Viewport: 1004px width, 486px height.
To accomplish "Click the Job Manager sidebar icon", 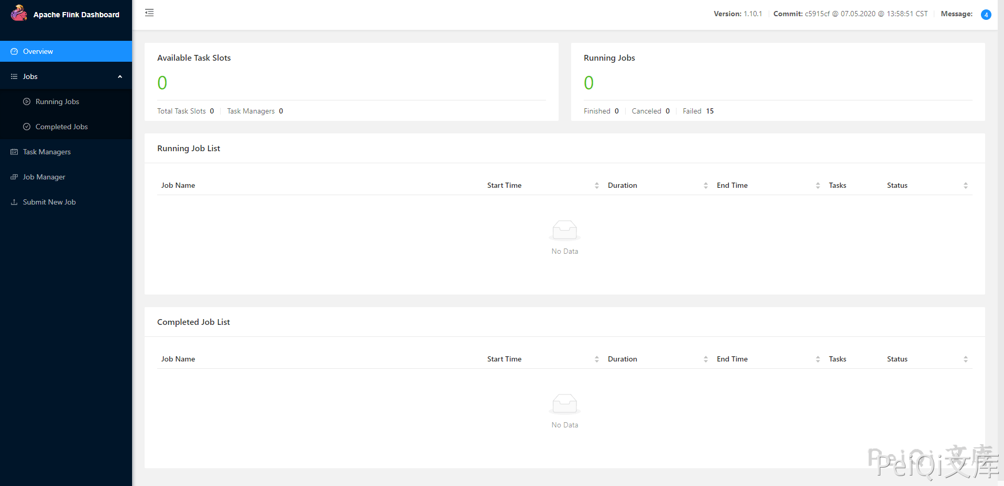I will tap(14, 177).
